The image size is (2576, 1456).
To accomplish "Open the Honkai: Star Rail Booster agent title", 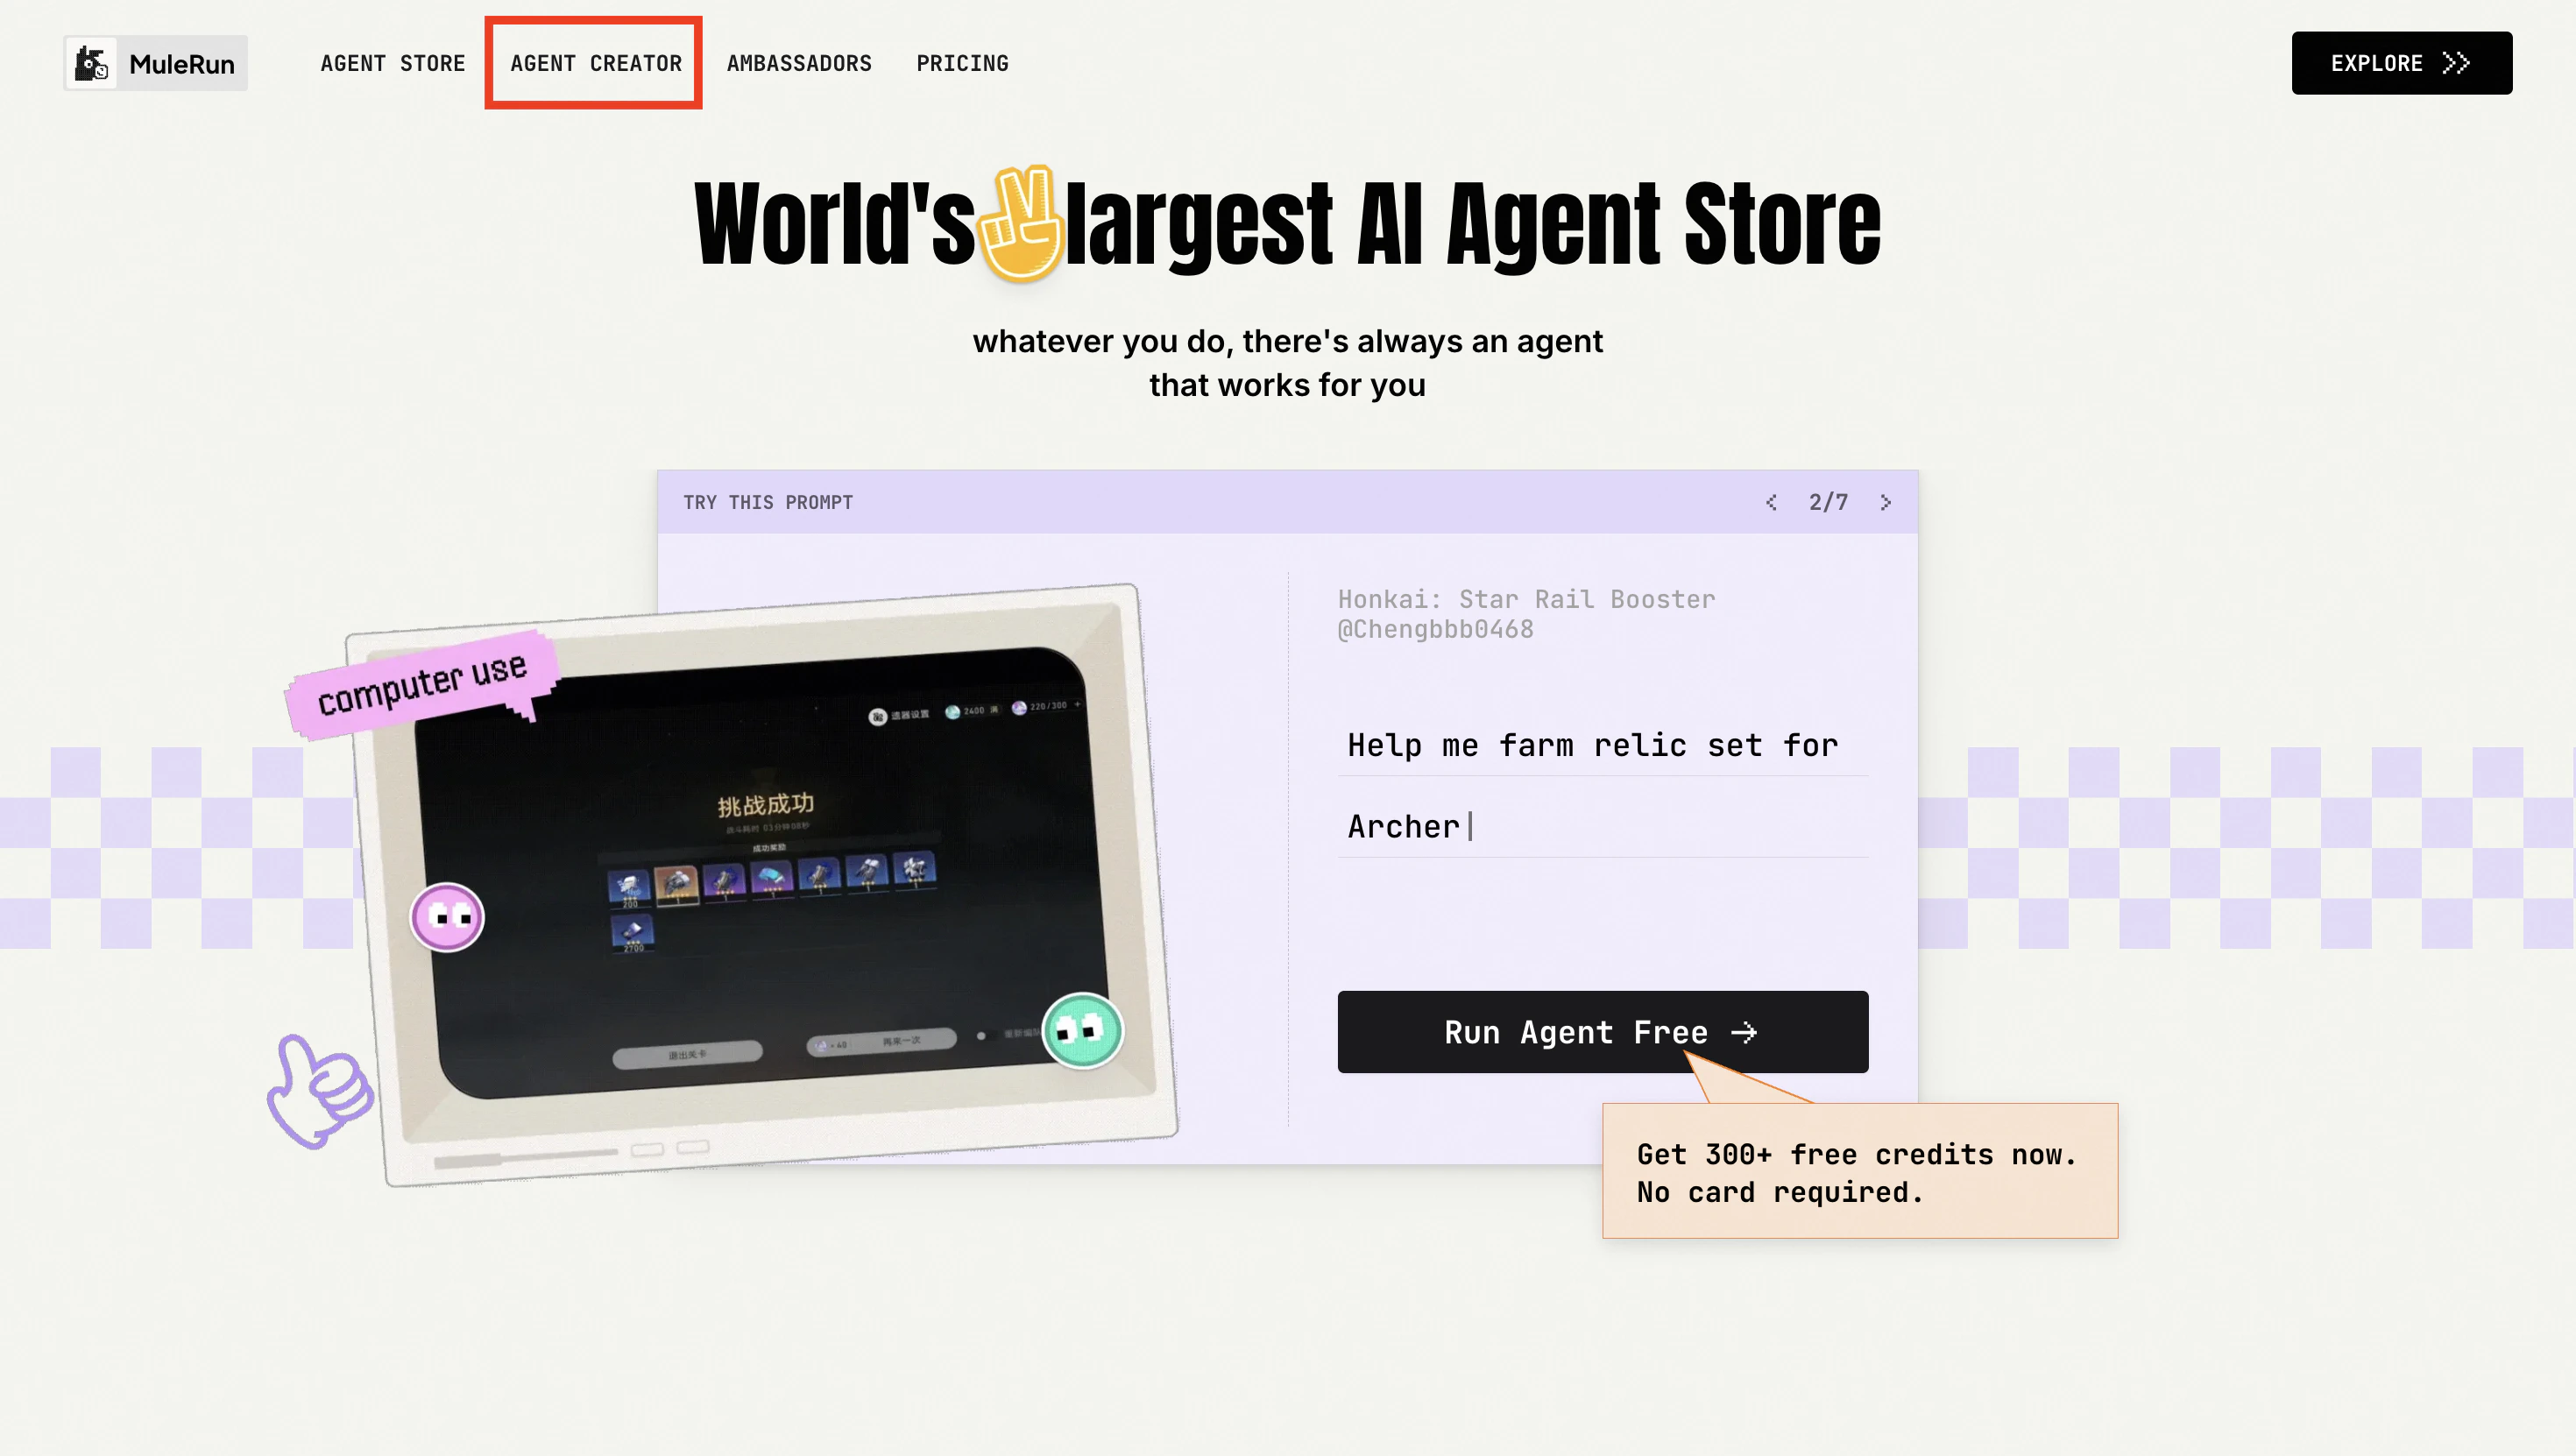I will click(1526, 599).
